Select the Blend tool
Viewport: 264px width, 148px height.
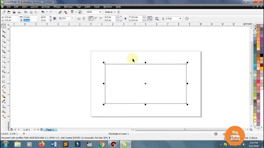coord(3,97)
